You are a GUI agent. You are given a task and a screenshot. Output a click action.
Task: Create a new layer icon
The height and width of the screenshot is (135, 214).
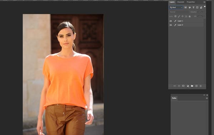(197, 86)
